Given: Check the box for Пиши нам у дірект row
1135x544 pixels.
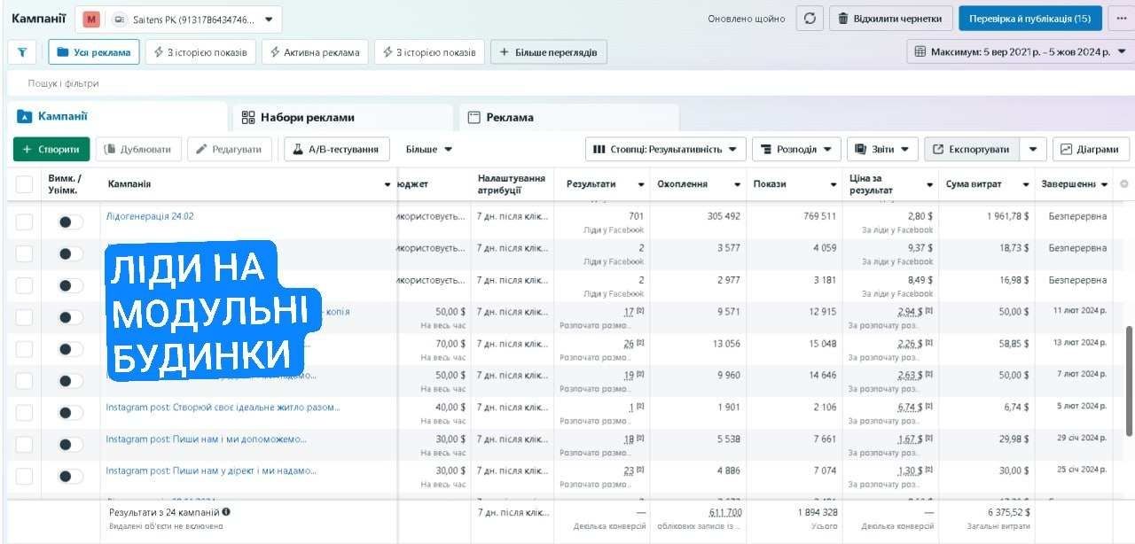Looking at the screenshot, I should [24, 477].
